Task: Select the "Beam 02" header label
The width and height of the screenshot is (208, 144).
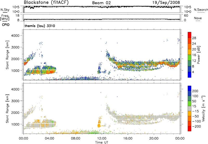Action: coord(101,3)
